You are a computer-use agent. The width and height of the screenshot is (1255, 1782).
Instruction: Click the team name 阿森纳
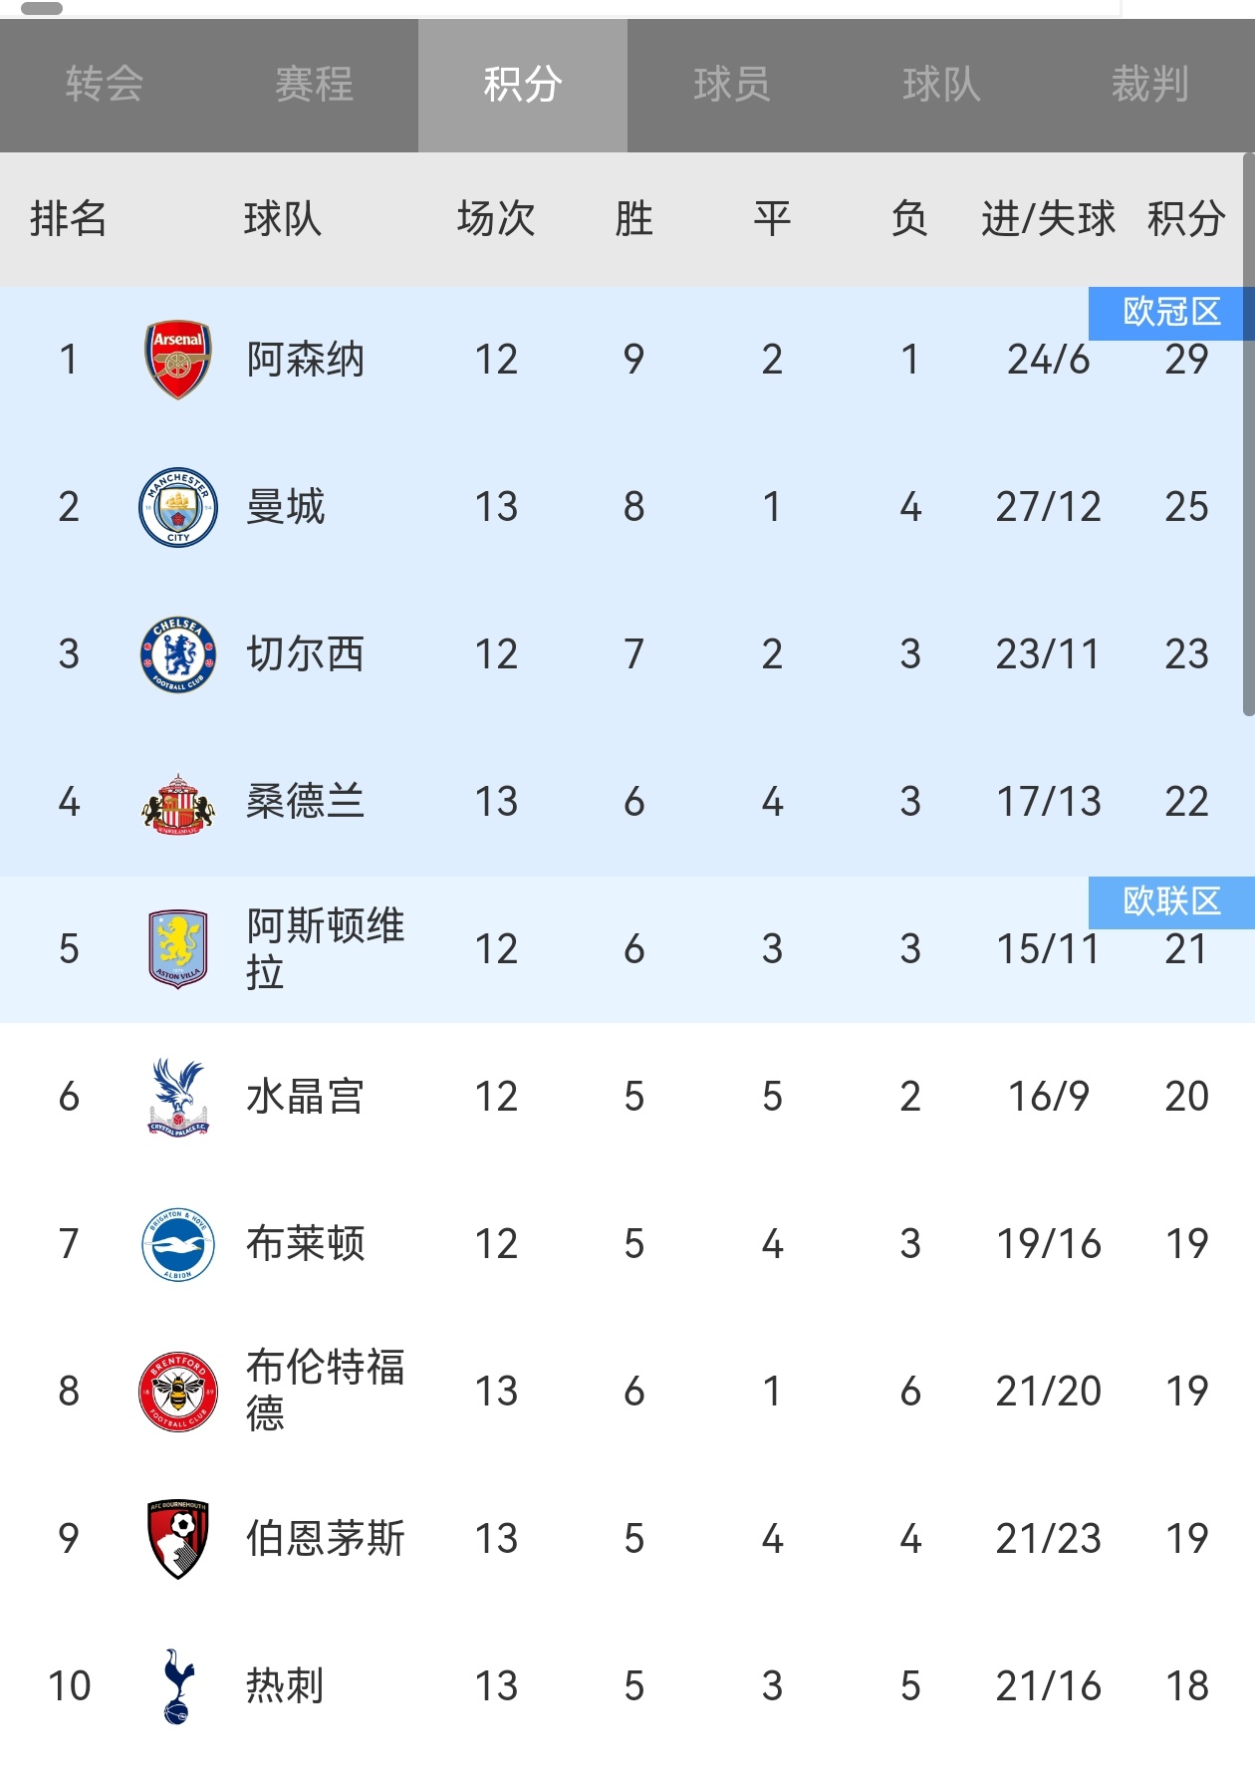click(306, 360)
